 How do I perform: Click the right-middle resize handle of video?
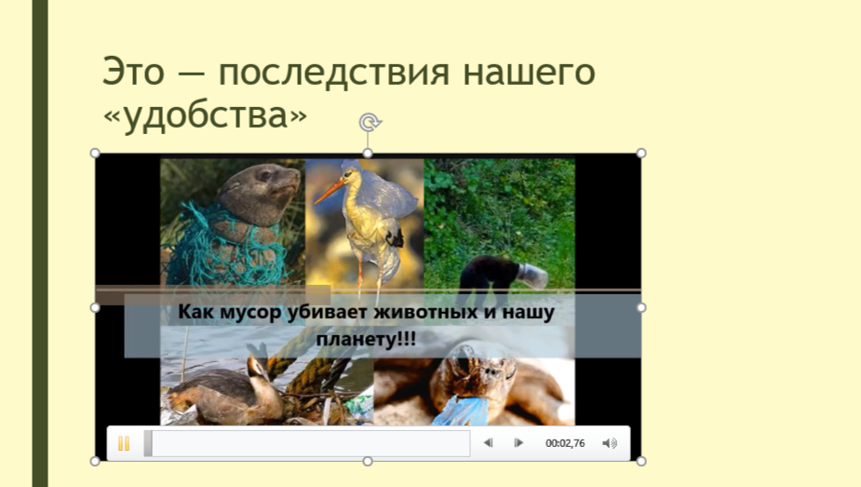[x=640, y=306]
